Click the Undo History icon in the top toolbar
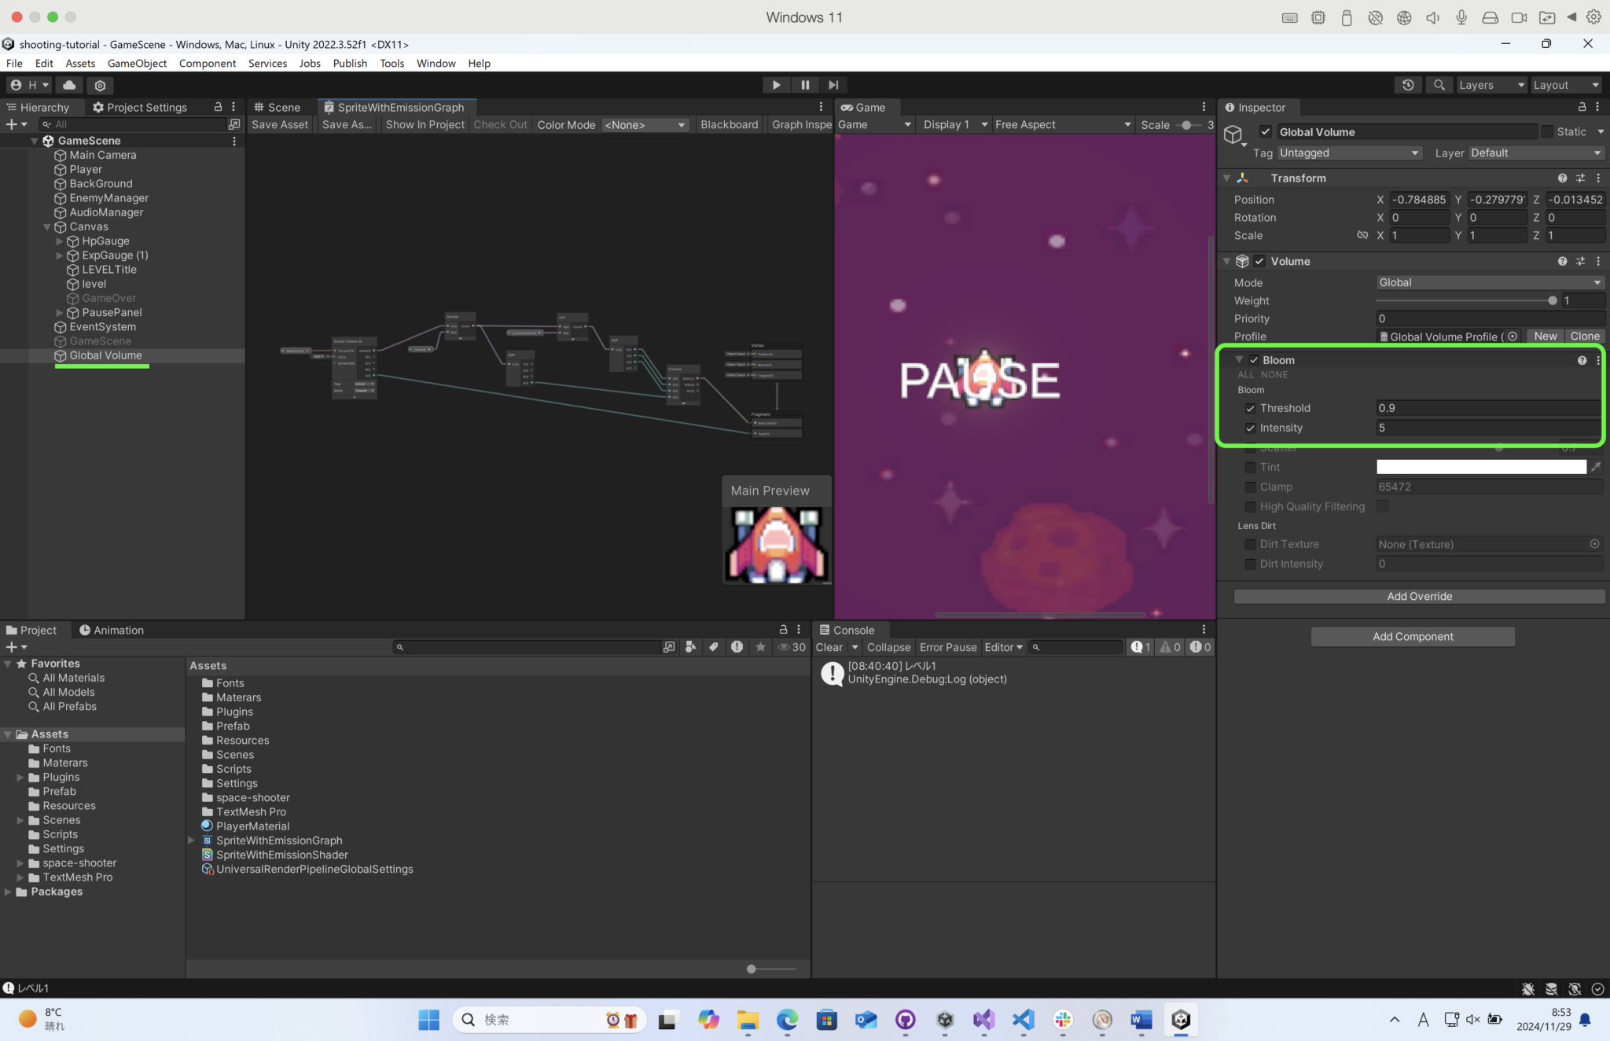 click(x=1409, y=85)
